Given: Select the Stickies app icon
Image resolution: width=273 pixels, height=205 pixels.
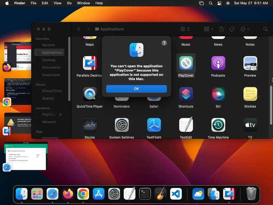Looking at the screenshot, I should 250,94.
